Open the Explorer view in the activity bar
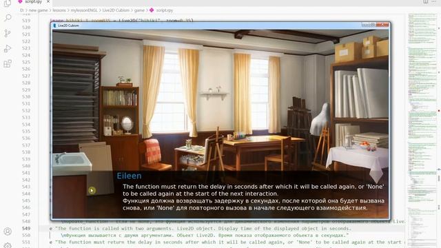Image resolution: width=441 pixels, height=248 pixels. 8,3
